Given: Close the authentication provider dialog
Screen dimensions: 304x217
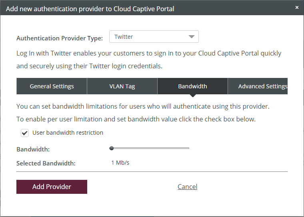Looking at the screenshot, I should click(297, 7).
